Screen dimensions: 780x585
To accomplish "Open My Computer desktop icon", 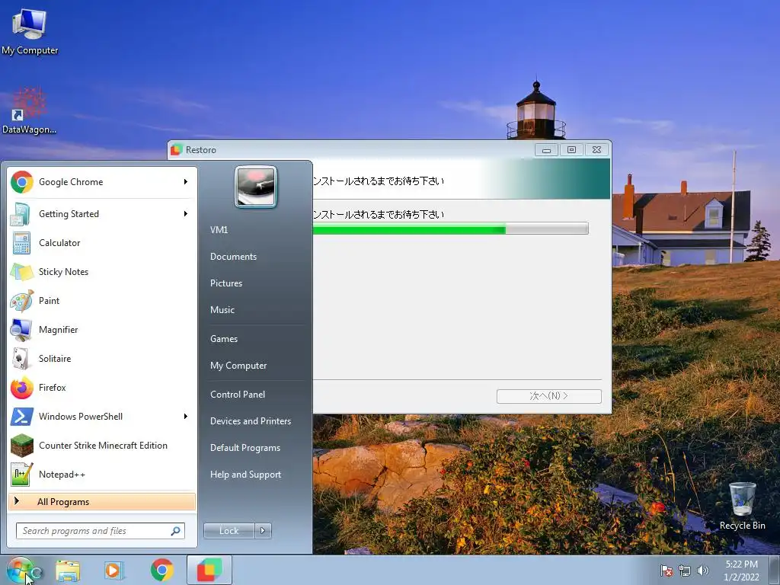I will 30,30.
